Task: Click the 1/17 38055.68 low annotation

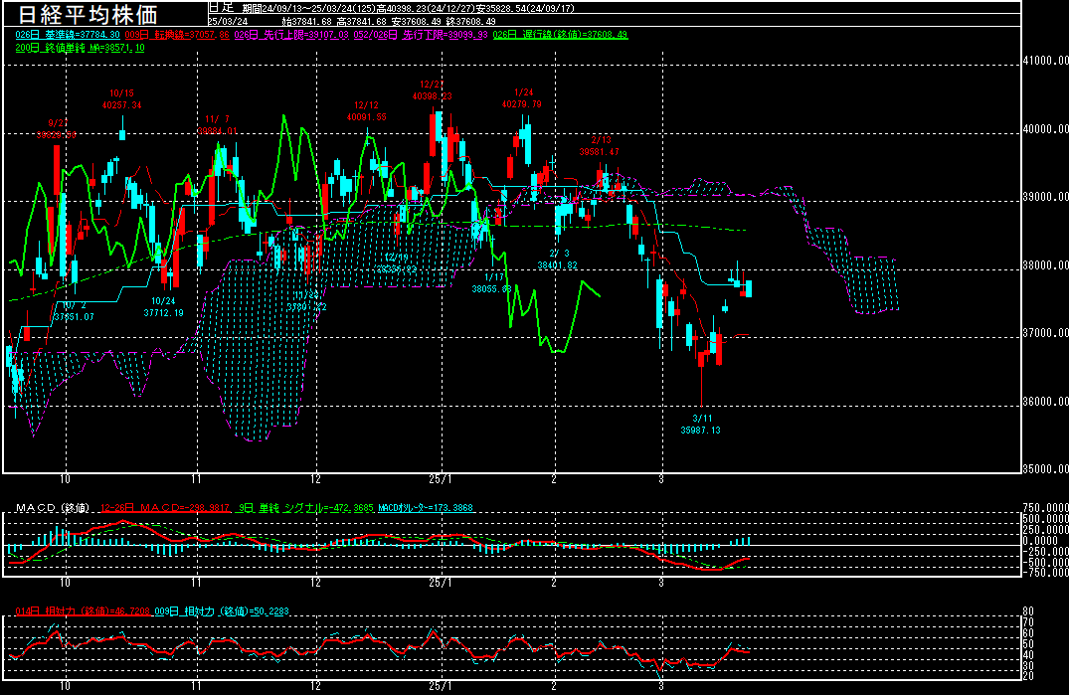Action: coord(492,283)
